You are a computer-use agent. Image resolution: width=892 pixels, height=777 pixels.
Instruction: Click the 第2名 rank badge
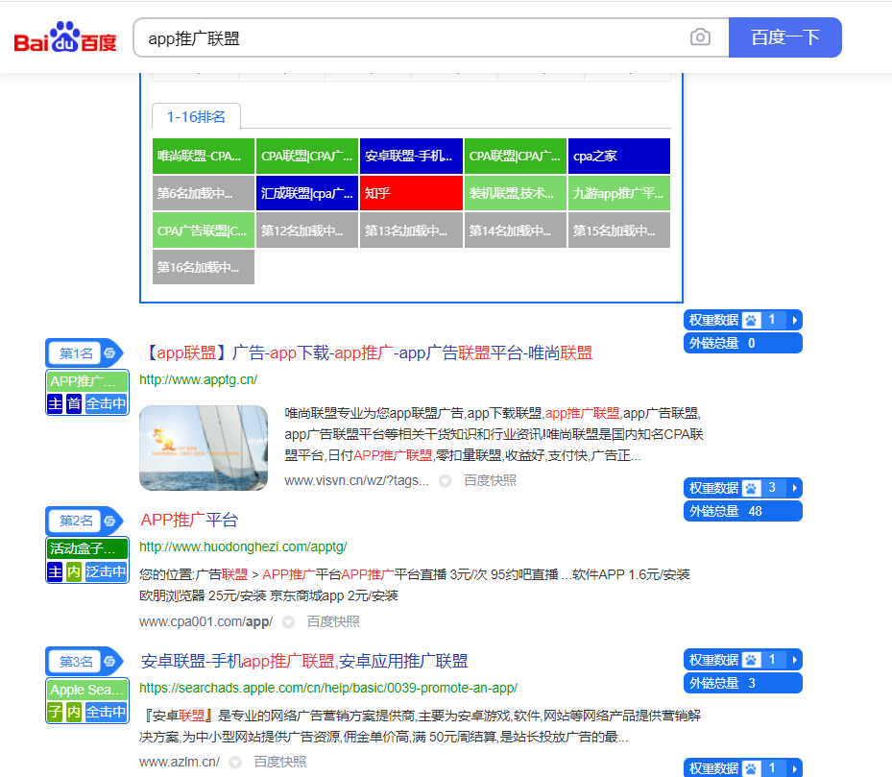pyautogui.click(x=76, y=521)
